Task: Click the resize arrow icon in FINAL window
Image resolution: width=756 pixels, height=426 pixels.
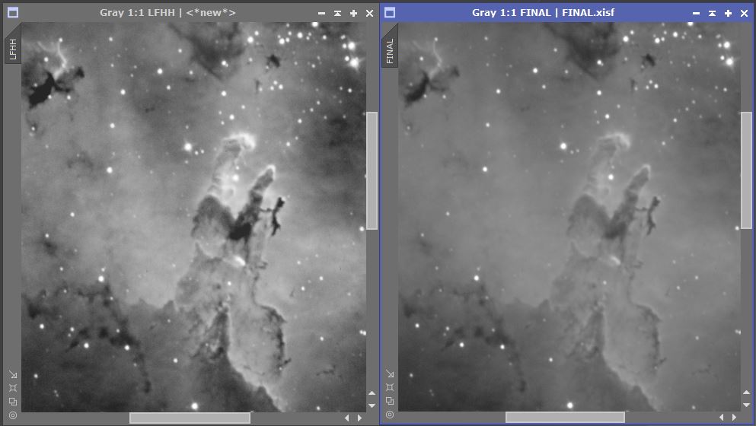Action: click(x=390, y=374)
